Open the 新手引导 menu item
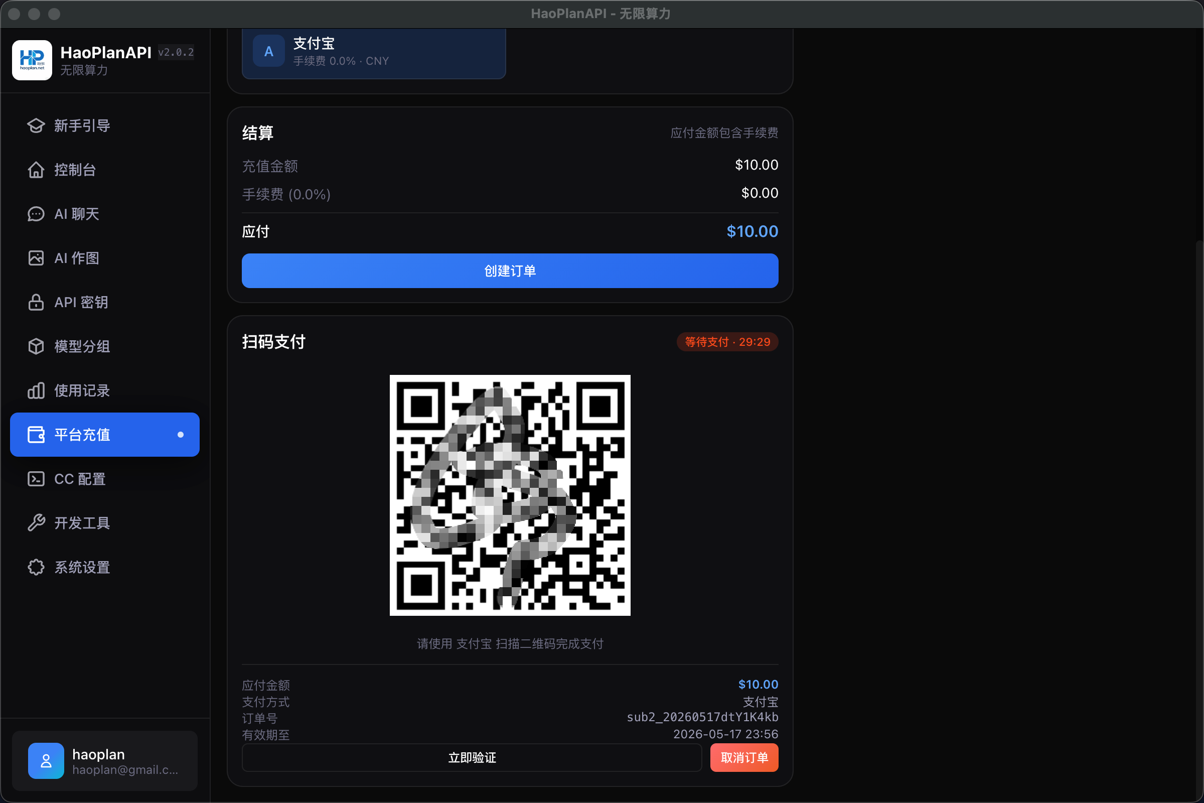 coord(105,125)
